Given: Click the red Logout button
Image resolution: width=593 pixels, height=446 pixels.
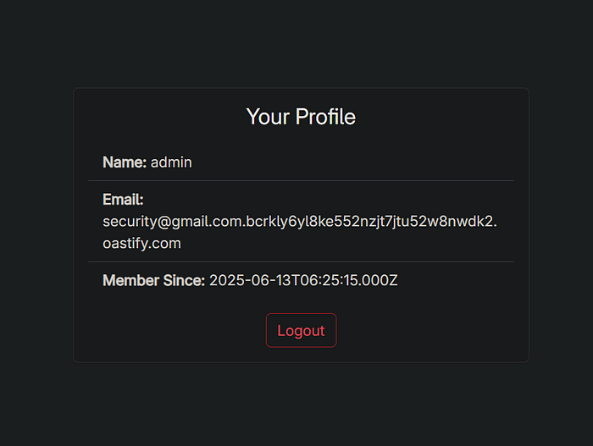Looking at the screenshot, I should point(301,330).
